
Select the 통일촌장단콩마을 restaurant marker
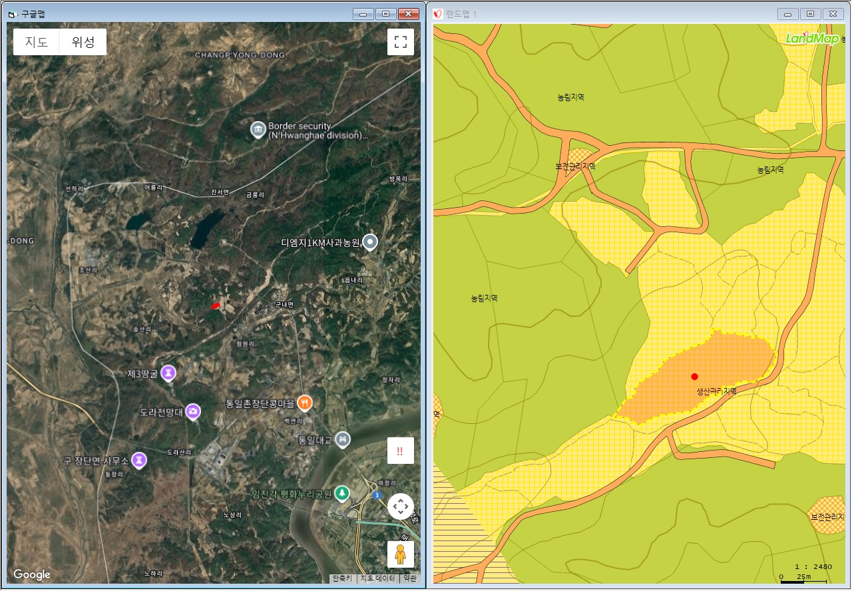(305, 402)
